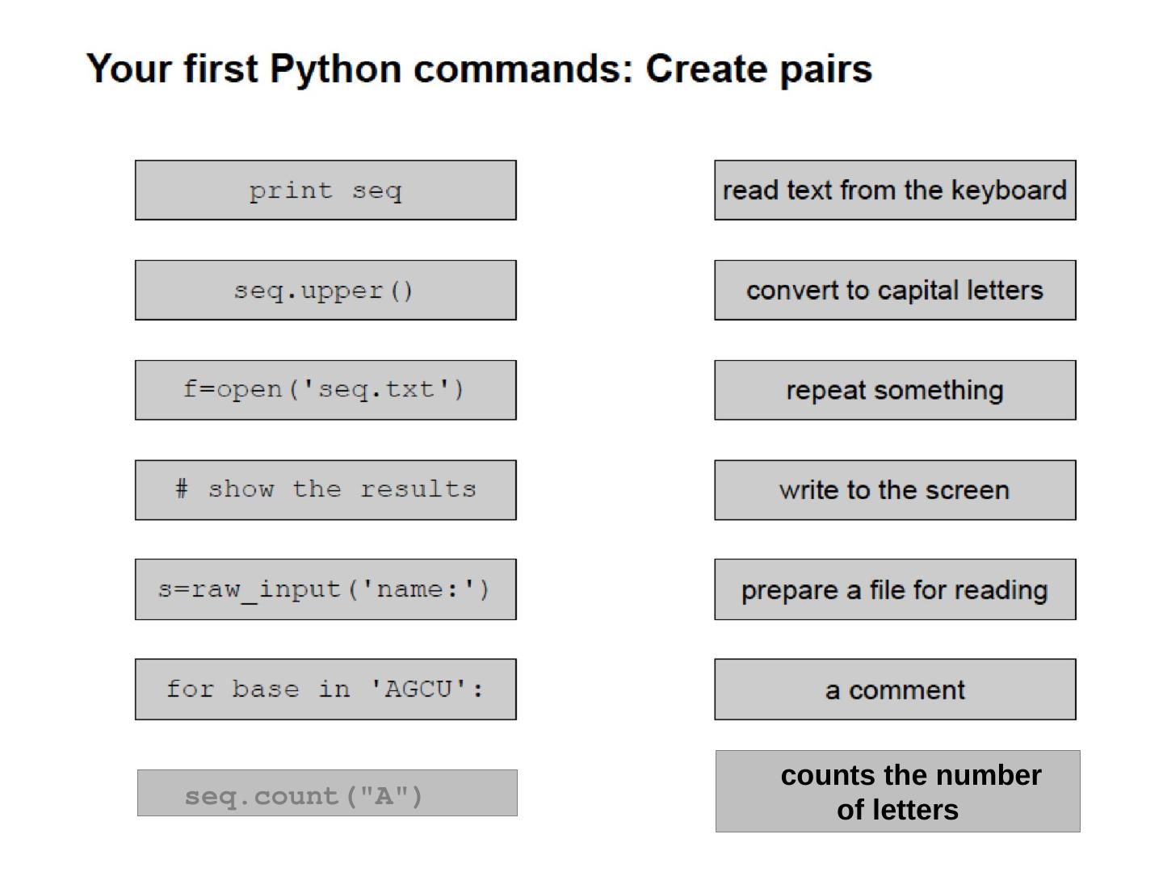Click the 'print seq' code box
Image resolution: width=1163 pixels, height=872 pixels.
coord(325,191)
